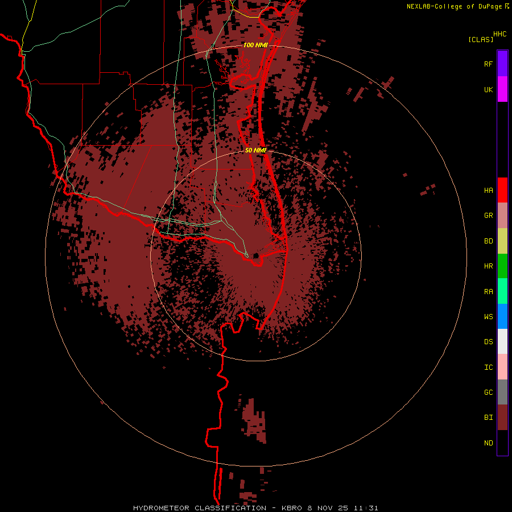Screen dimensions: 512x512
Task: Click the GR legend label
Action: coord(488,216)
